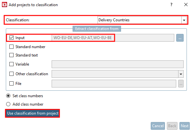Close the Add projects to classification dialog

[x=186, y=5]
